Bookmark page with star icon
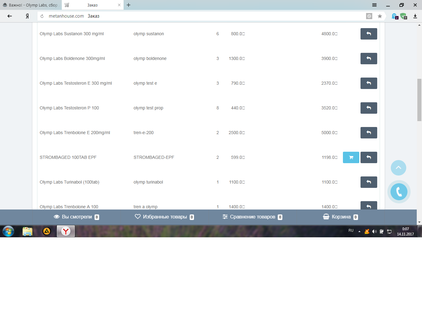Viewport: 422px width, 309px height. 380,16
